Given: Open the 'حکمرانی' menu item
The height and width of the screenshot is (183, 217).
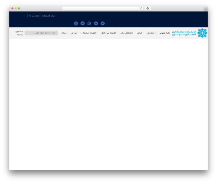Looking at the screenshot, I should (x=151, y=33).
